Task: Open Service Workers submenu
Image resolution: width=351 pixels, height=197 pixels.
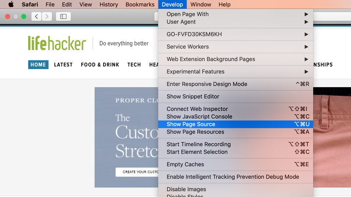Action: click(236, 47)
